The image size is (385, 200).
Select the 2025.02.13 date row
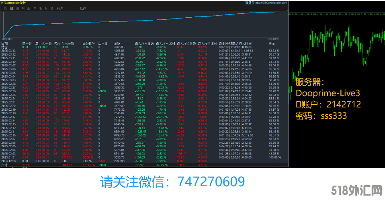click(144, 124)
